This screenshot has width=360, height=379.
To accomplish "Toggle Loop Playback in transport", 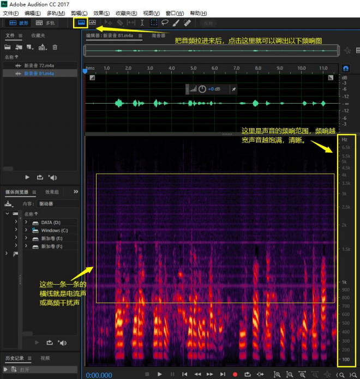I will coord(247,375).
